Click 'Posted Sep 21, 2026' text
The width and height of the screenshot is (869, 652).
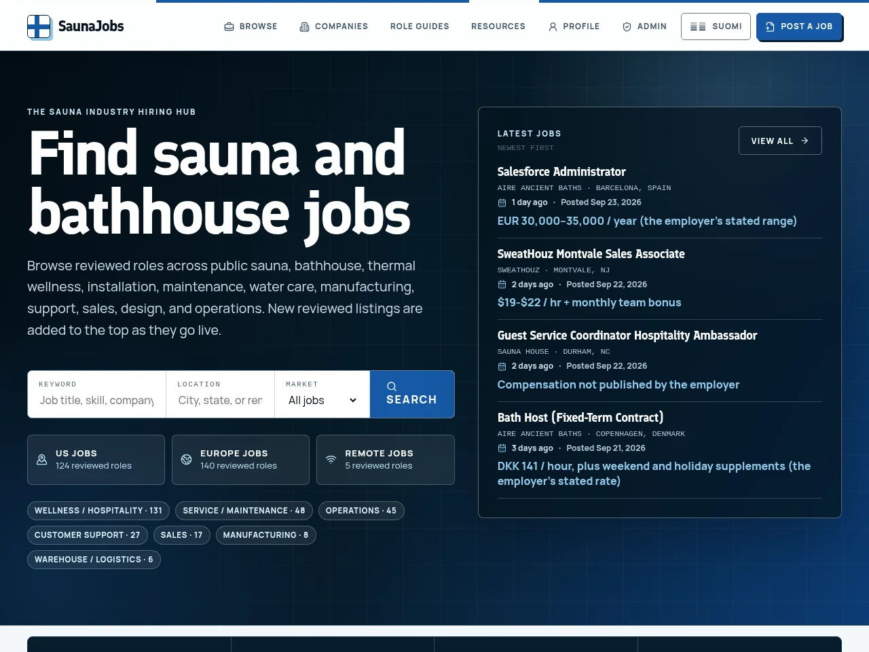pyautogui.click(x=606, y=448)
